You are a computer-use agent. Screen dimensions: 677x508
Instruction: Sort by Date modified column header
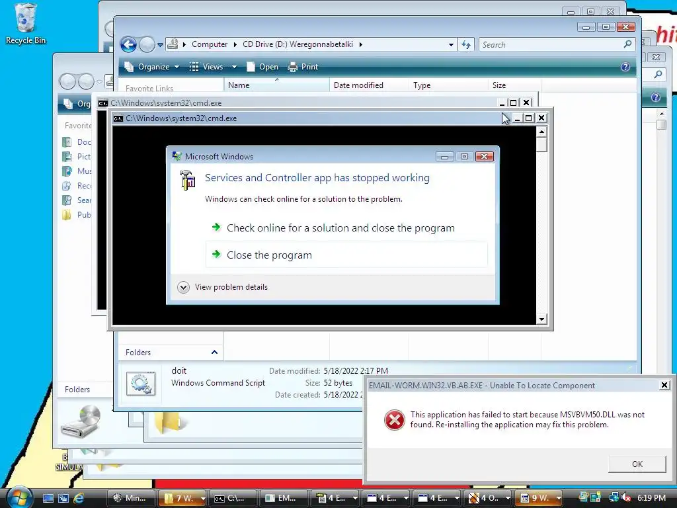click(369, 85)
